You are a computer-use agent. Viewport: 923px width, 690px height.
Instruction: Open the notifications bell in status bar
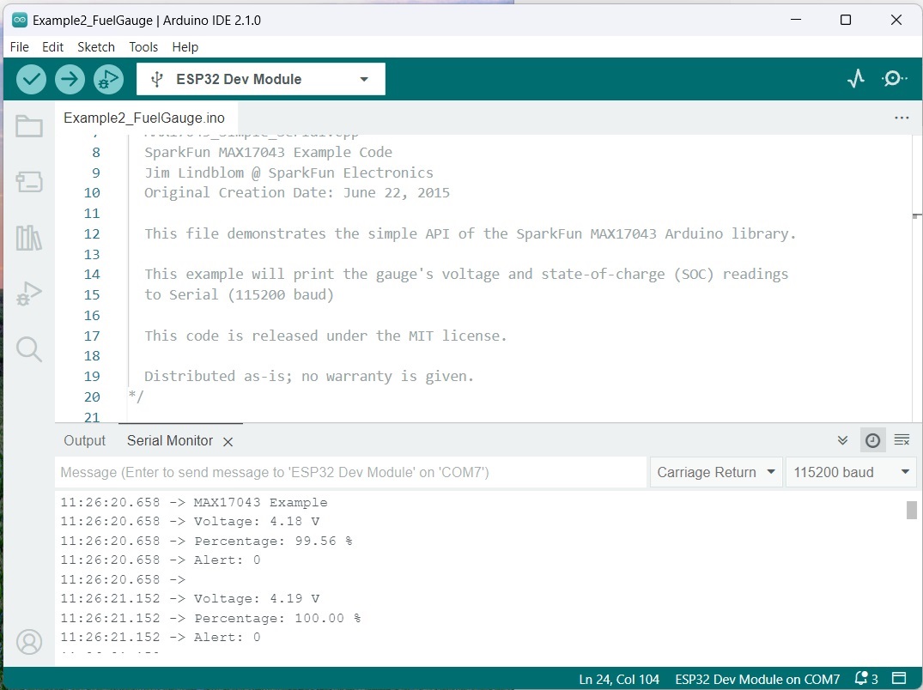865,679
